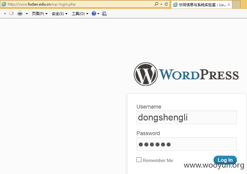The height and width of the screenshot is (174, 247).
Task: Open a new blank tab
Action: click(236, 5)
